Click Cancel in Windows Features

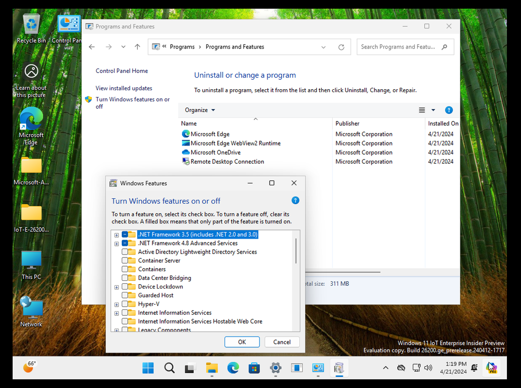282,342
